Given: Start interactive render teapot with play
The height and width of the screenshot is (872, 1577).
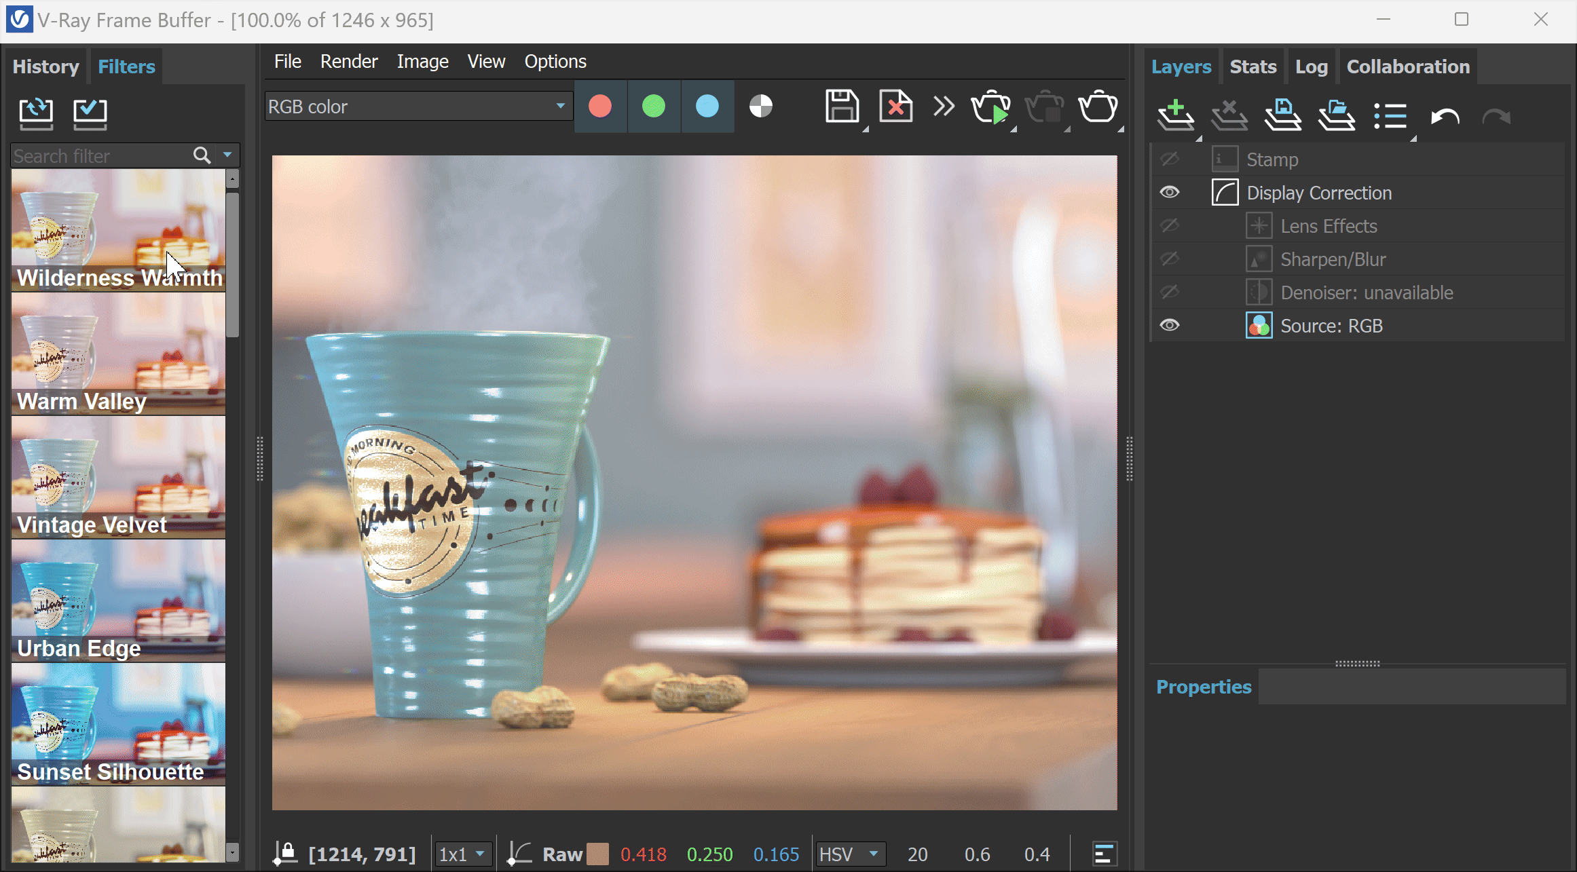Looking at the screenshot, I should click(x=991, y=107).
